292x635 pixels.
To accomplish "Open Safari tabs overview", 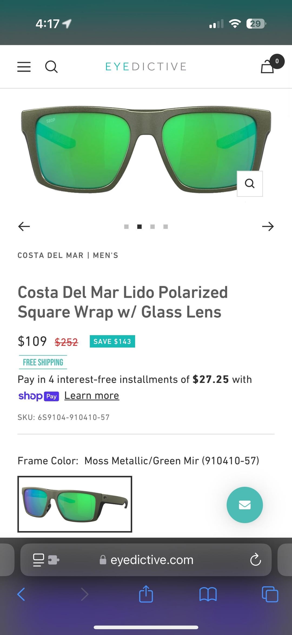I will coord(270,594).
